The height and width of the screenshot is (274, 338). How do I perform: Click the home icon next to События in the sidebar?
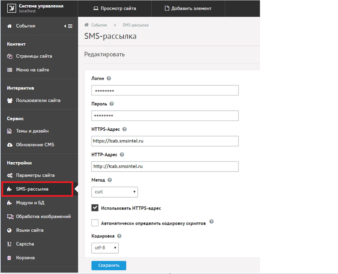click(x=9, y=26)
